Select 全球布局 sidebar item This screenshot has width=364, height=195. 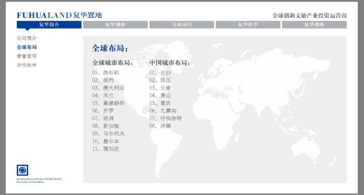27,47
